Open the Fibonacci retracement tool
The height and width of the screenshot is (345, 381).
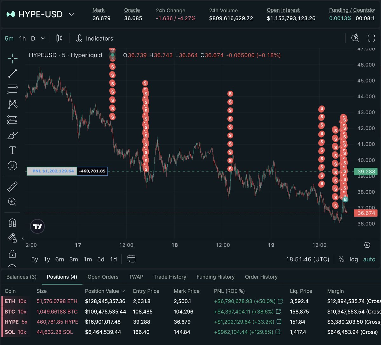click(12, 89)
